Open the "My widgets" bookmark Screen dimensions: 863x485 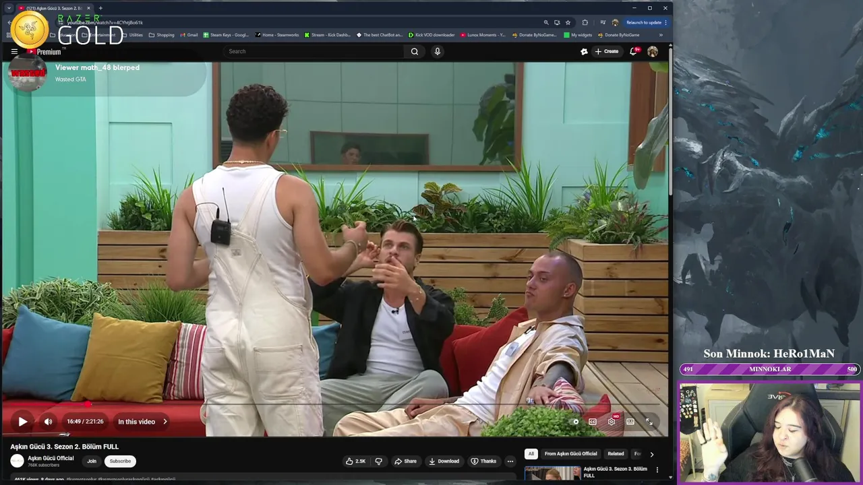click(x=578, y=35)
